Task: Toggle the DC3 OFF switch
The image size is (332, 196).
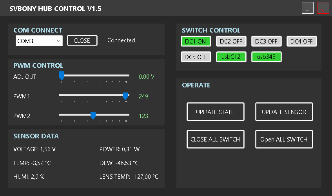Action: [x=267, y=41]
